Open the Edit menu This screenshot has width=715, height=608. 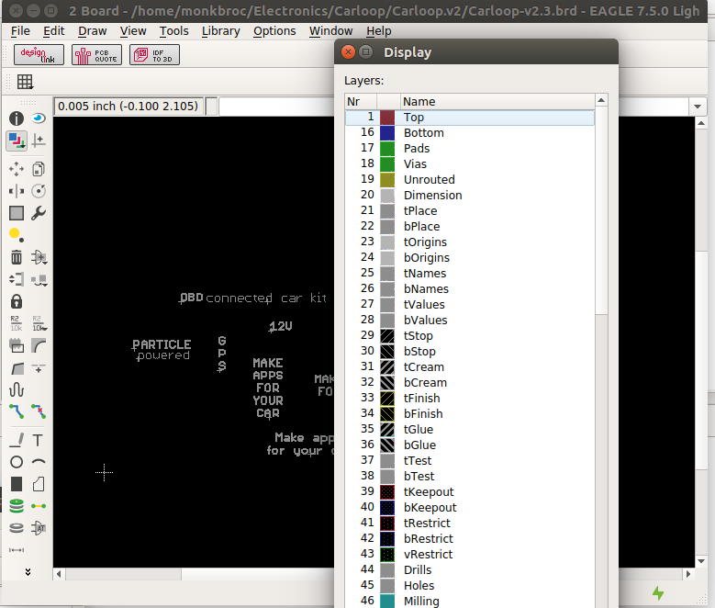point(54,31)
